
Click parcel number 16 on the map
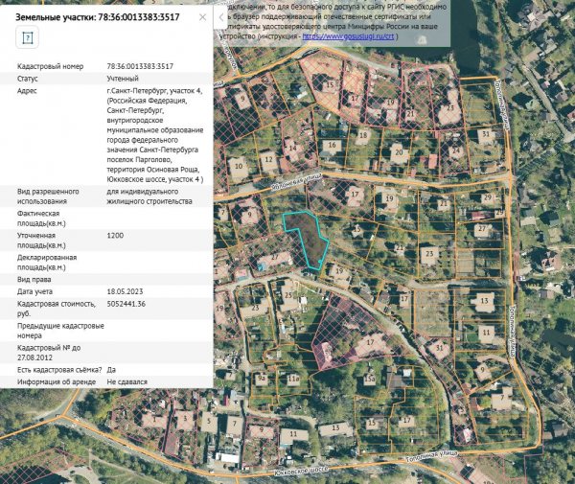click(331, 146)
